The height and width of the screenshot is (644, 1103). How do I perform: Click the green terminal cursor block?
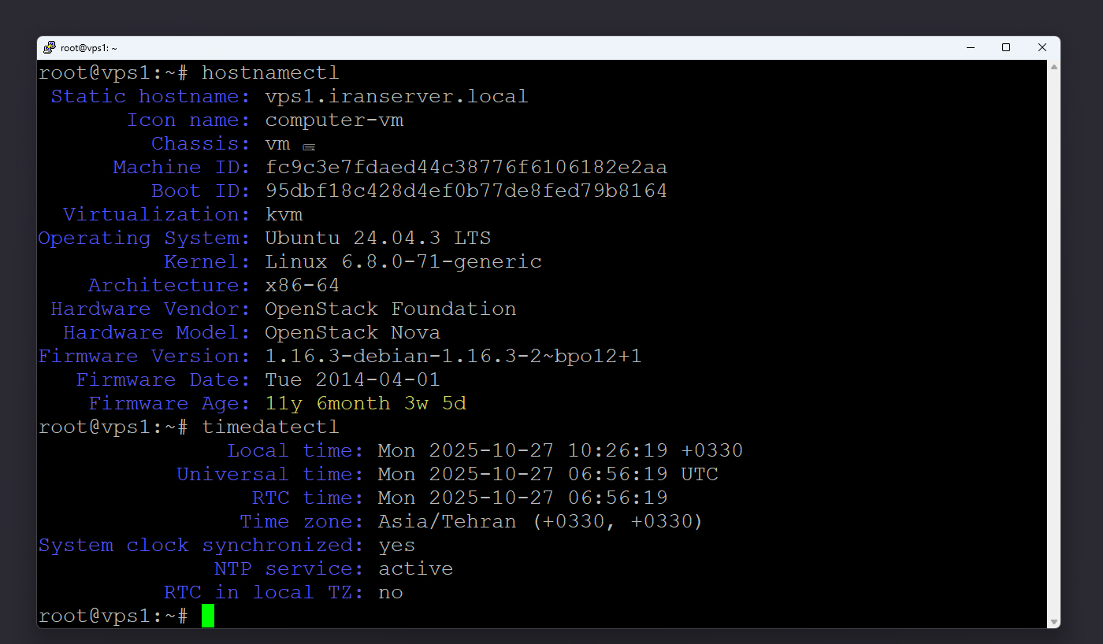(208, 616)
